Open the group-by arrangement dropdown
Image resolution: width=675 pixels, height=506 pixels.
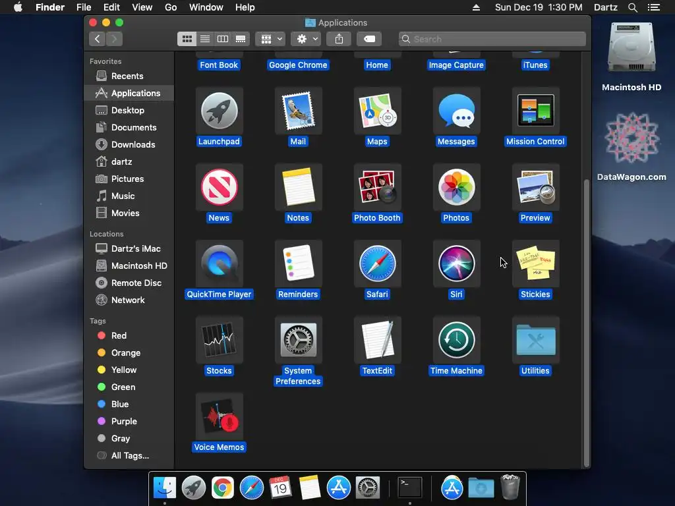271,39
